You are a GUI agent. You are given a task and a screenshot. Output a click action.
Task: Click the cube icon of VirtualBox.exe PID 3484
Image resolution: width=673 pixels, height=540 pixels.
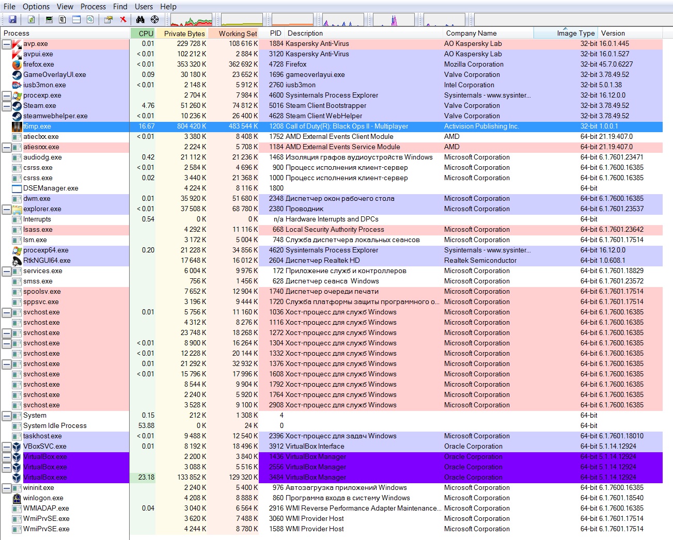pyautogui.click(x=17, y=478)
